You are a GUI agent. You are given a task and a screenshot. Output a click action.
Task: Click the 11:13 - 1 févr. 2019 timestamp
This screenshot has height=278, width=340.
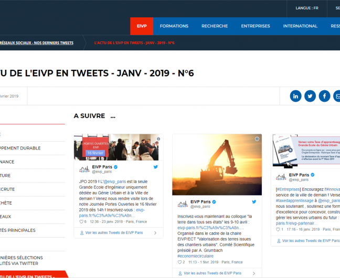tap(204, 262)
